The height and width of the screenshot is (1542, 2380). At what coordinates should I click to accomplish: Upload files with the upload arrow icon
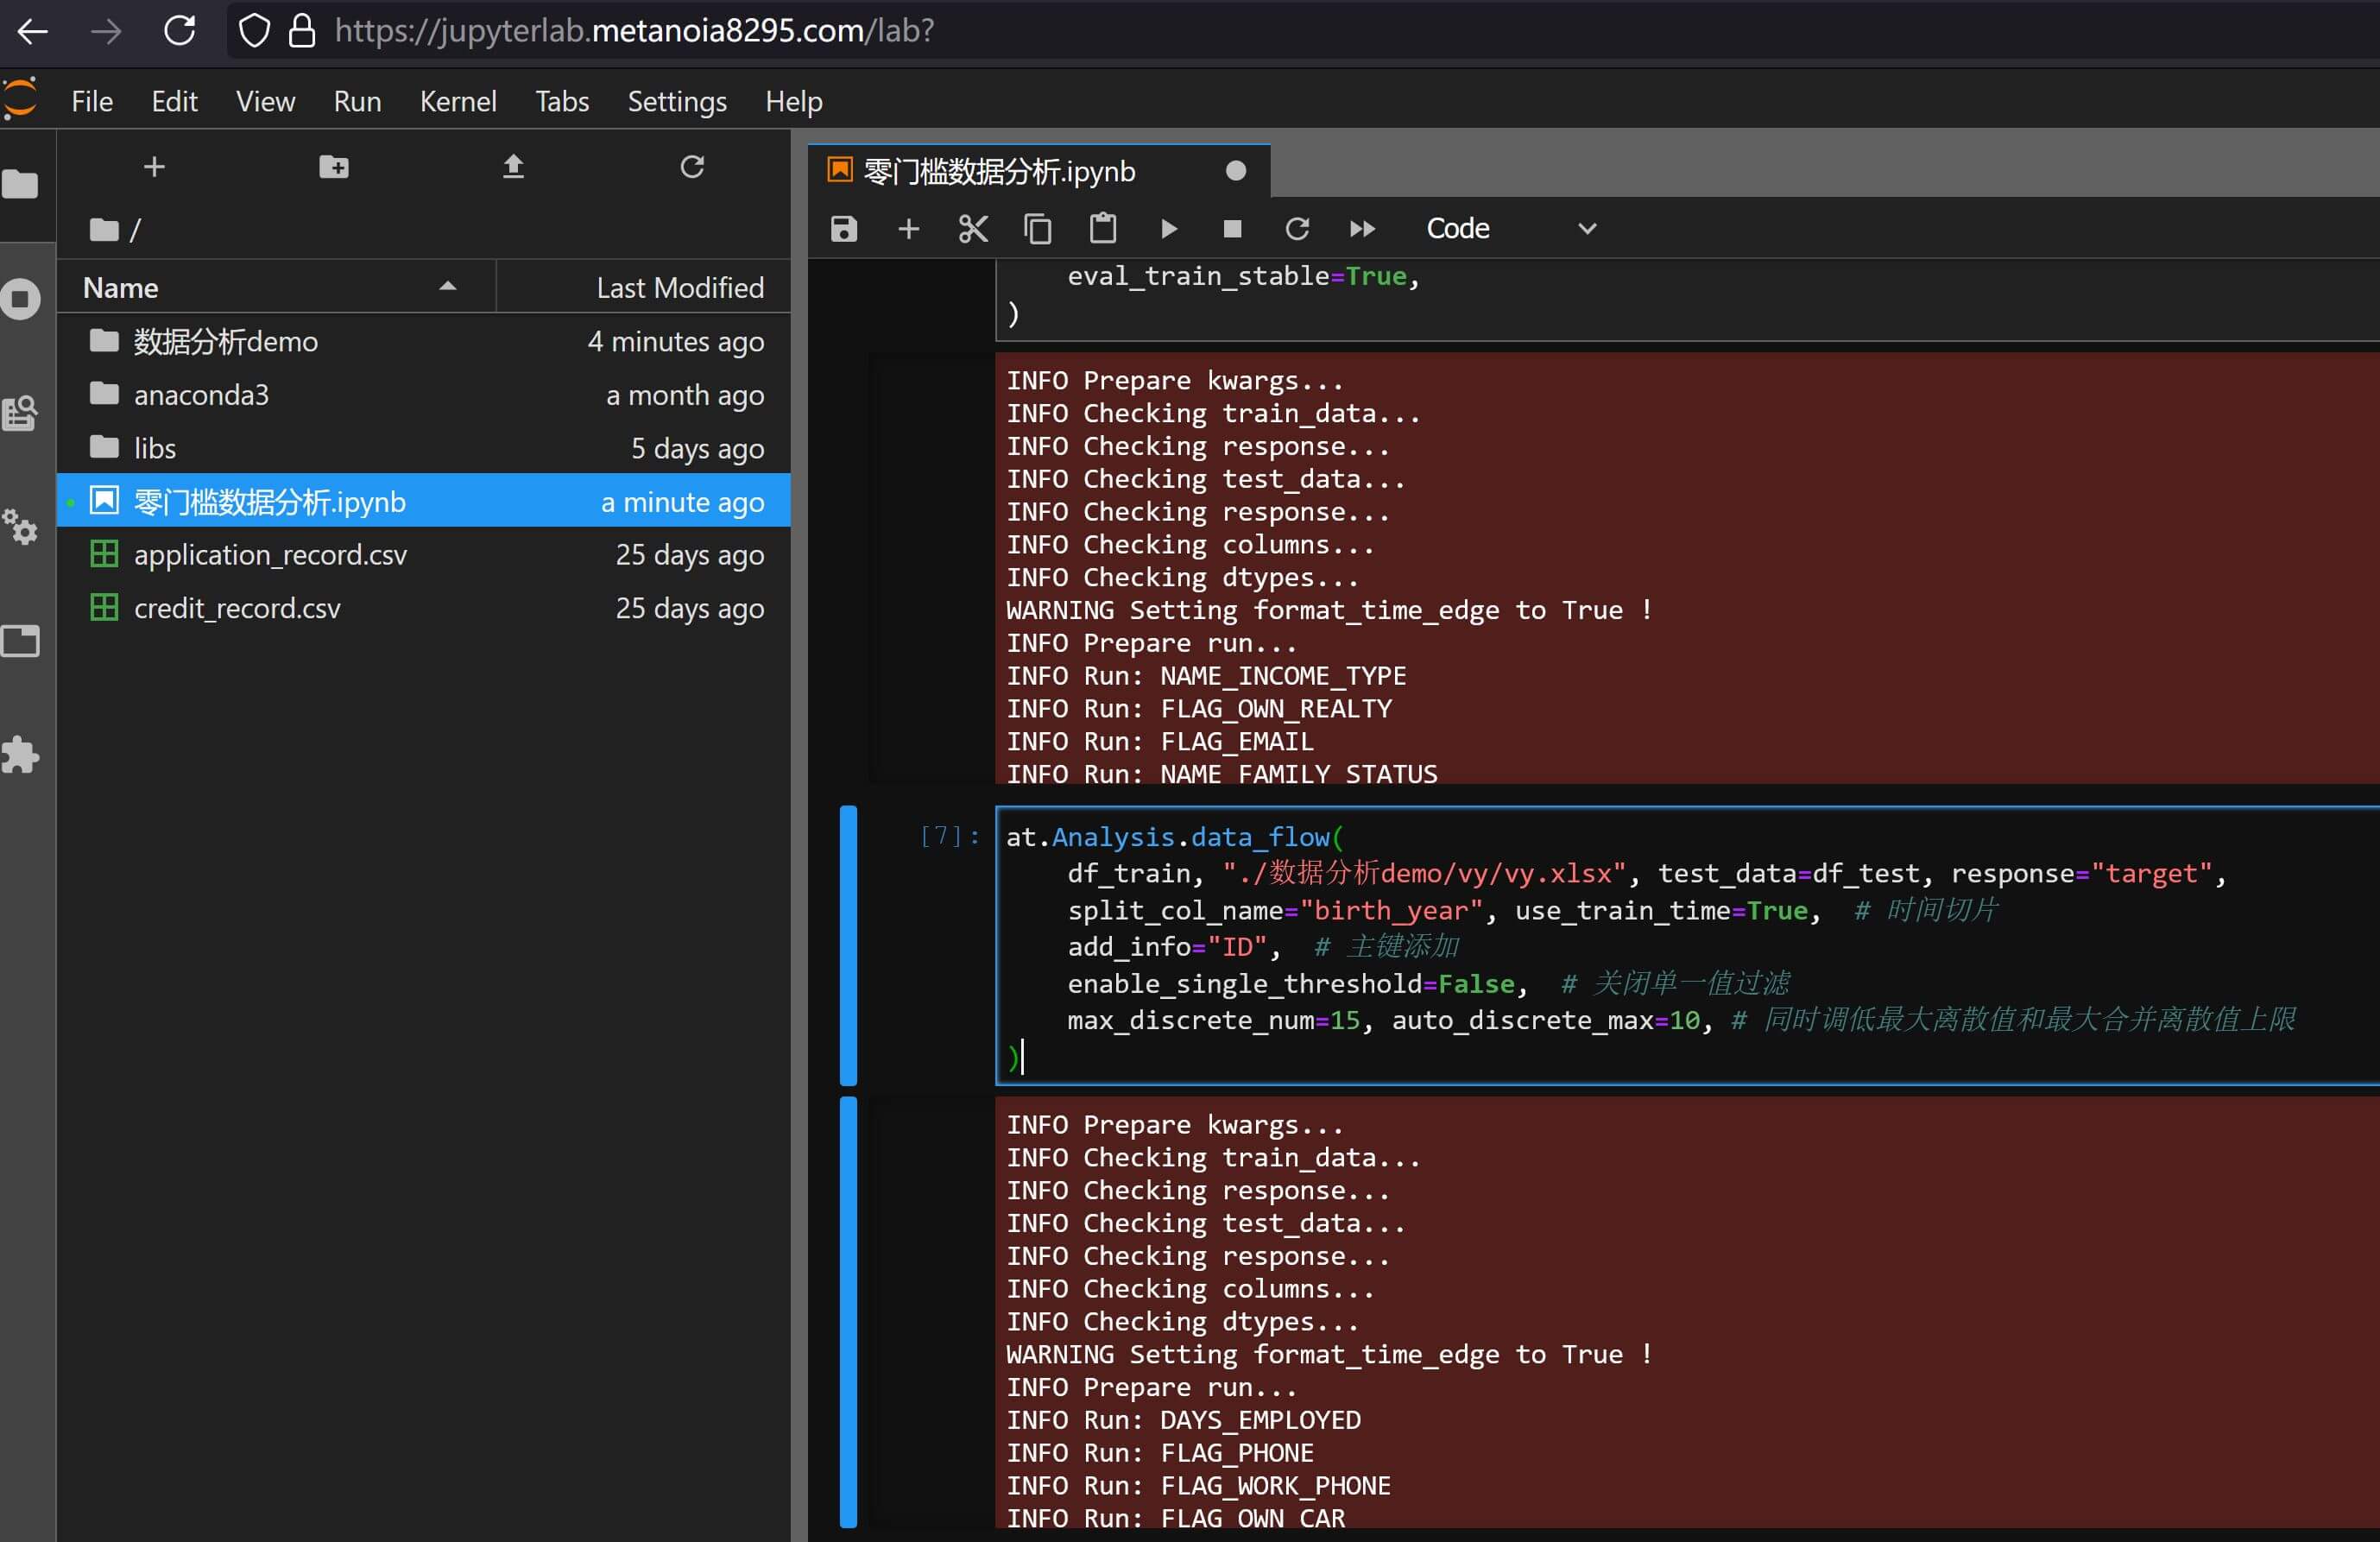513,167
